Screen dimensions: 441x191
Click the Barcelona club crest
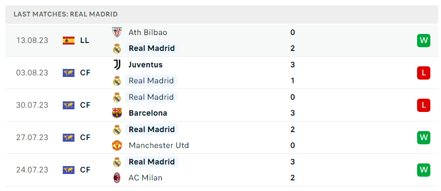(x=117, y=113)
